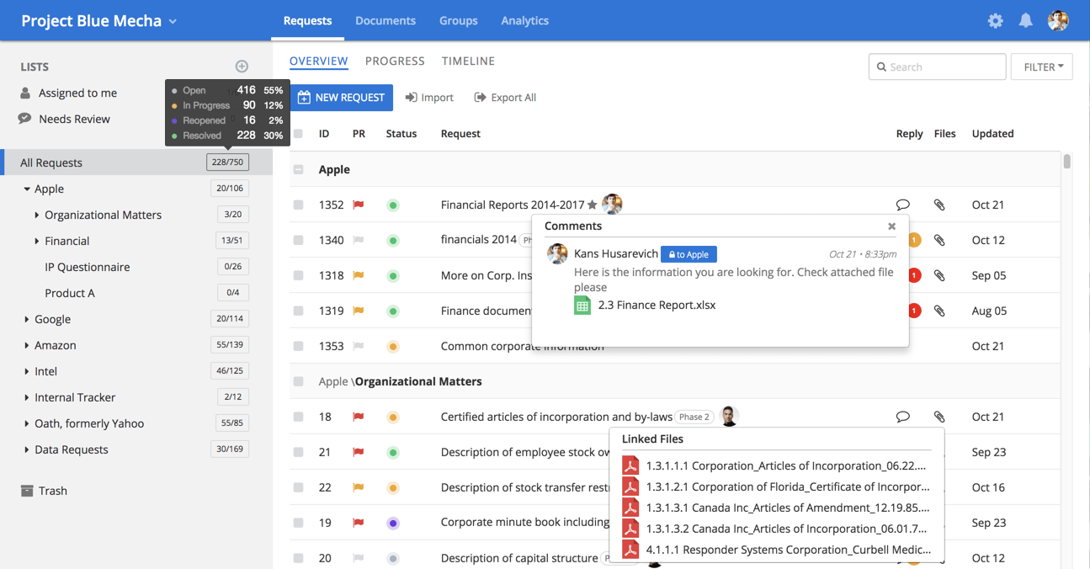The width and height of the screenshot is (1090, 569).
Task: Open the FILTER dropdown
Action: pos(1041,66)
